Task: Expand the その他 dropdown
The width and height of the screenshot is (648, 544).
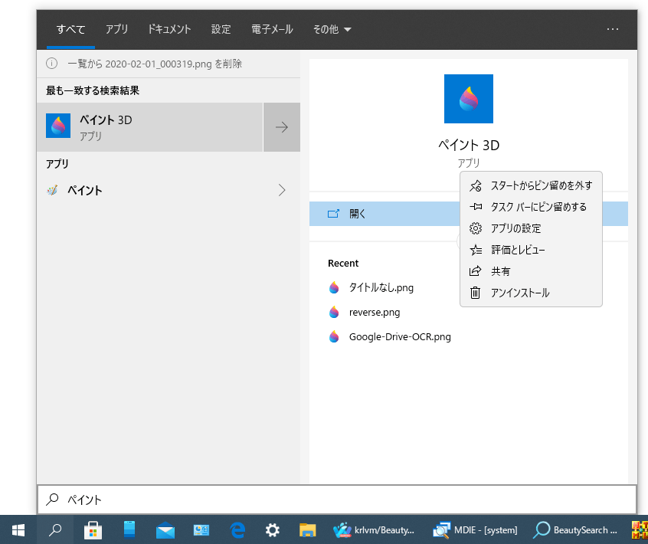Action: tap(332, 29)
